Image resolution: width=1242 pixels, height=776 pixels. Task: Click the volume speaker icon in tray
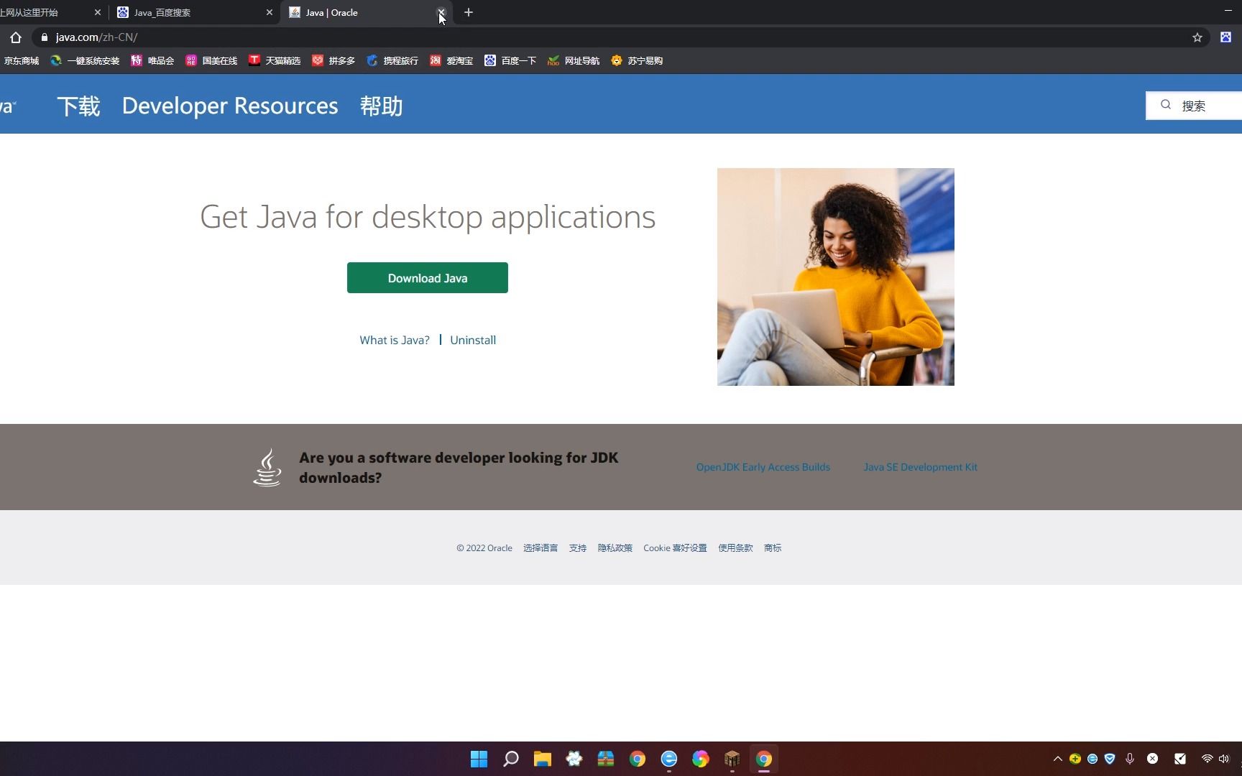coord(1224,759)
